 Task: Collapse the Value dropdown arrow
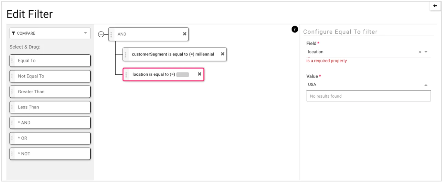[x=426, y=85]
